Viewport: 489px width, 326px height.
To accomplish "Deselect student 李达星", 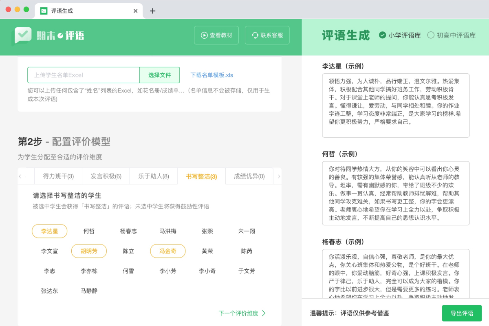I will click(x=50, y=231).
